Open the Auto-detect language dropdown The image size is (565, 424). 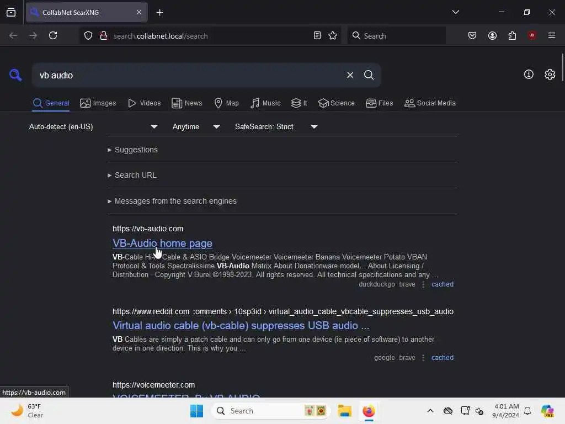[93, 127]
